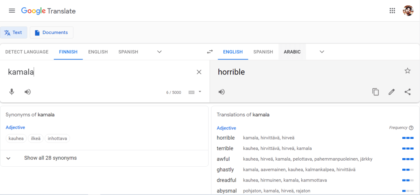
Task: Click the microphone voice input icon
Action: coord(12,92)
